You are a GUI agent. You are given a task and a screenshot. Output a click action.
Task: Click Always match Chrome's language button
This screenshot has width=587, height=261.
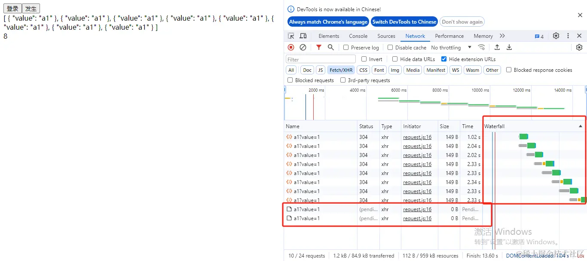click(x=328, y=22)
